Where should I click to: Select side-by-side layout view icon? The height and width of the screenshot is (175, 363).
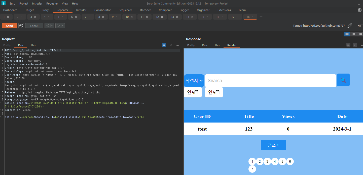click(347, 34)
